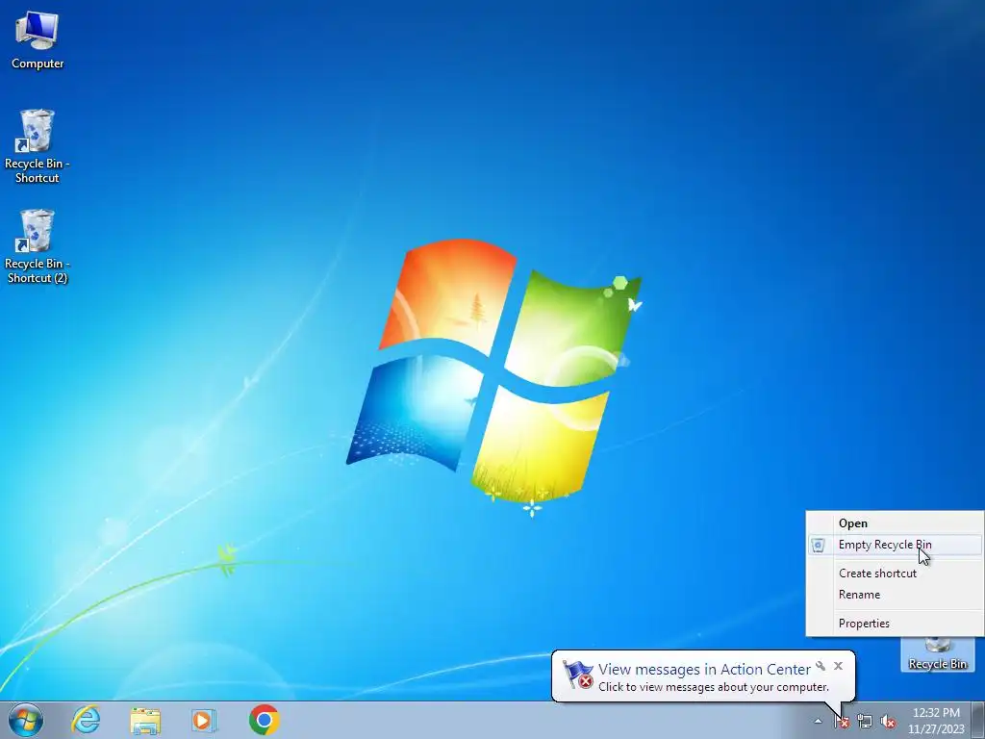Click 'Click to view messages about your computer' text
The width and height of the screenshot is (985, 739).
(714, 687)
